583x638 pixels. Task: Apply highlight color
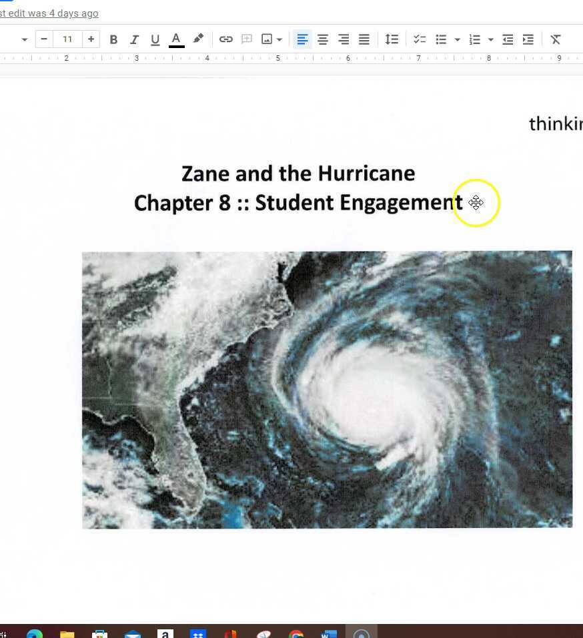pyautogui.click(x=197, y=39)
